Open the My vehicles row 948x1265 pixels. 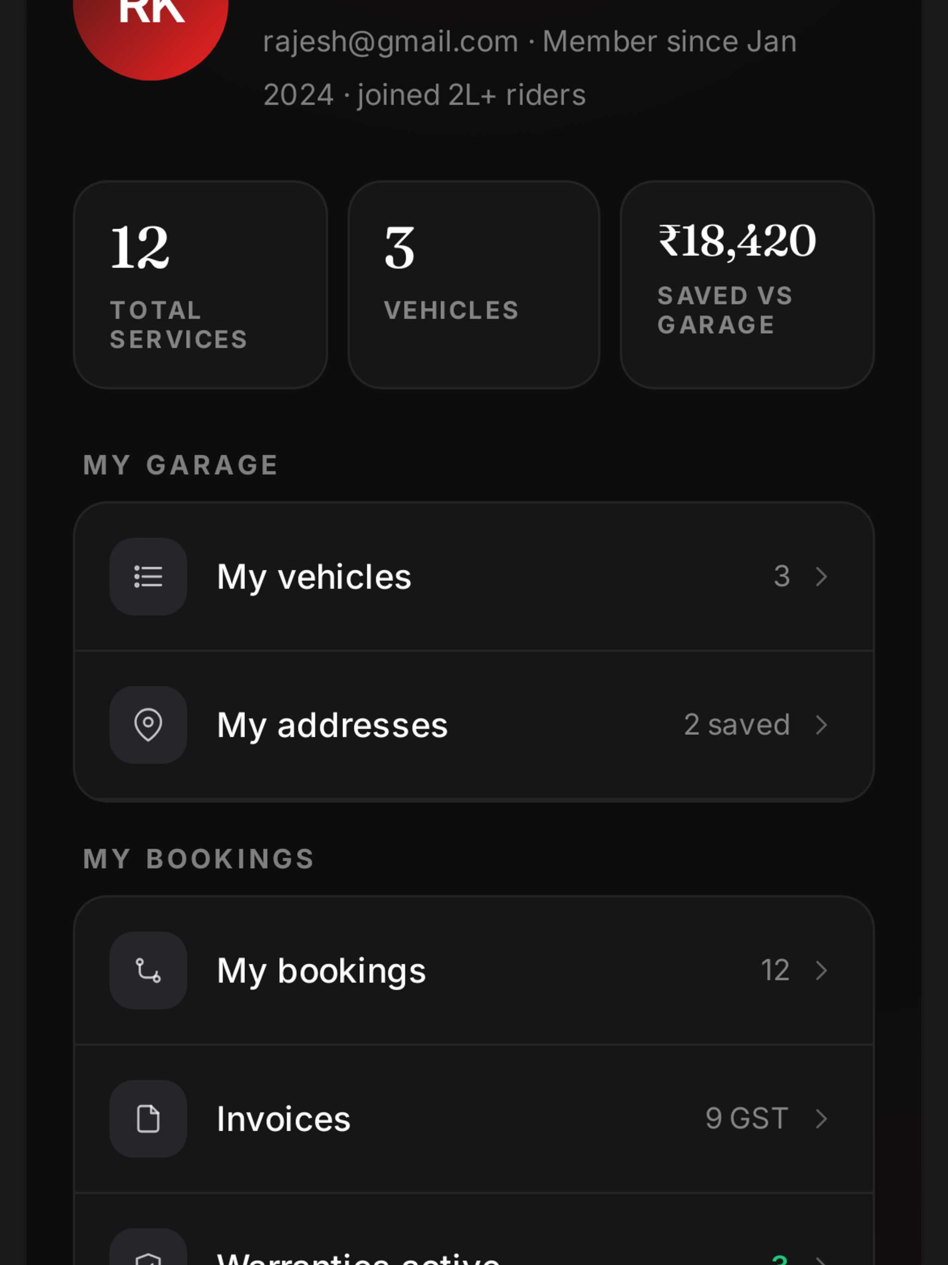click(474, 576)
